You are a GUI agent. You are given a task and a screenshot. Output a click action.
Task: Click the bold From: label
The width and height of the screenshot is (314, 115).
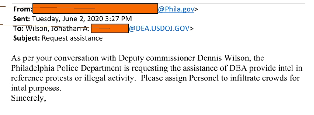pyautogui.click(x=23, y=9)
